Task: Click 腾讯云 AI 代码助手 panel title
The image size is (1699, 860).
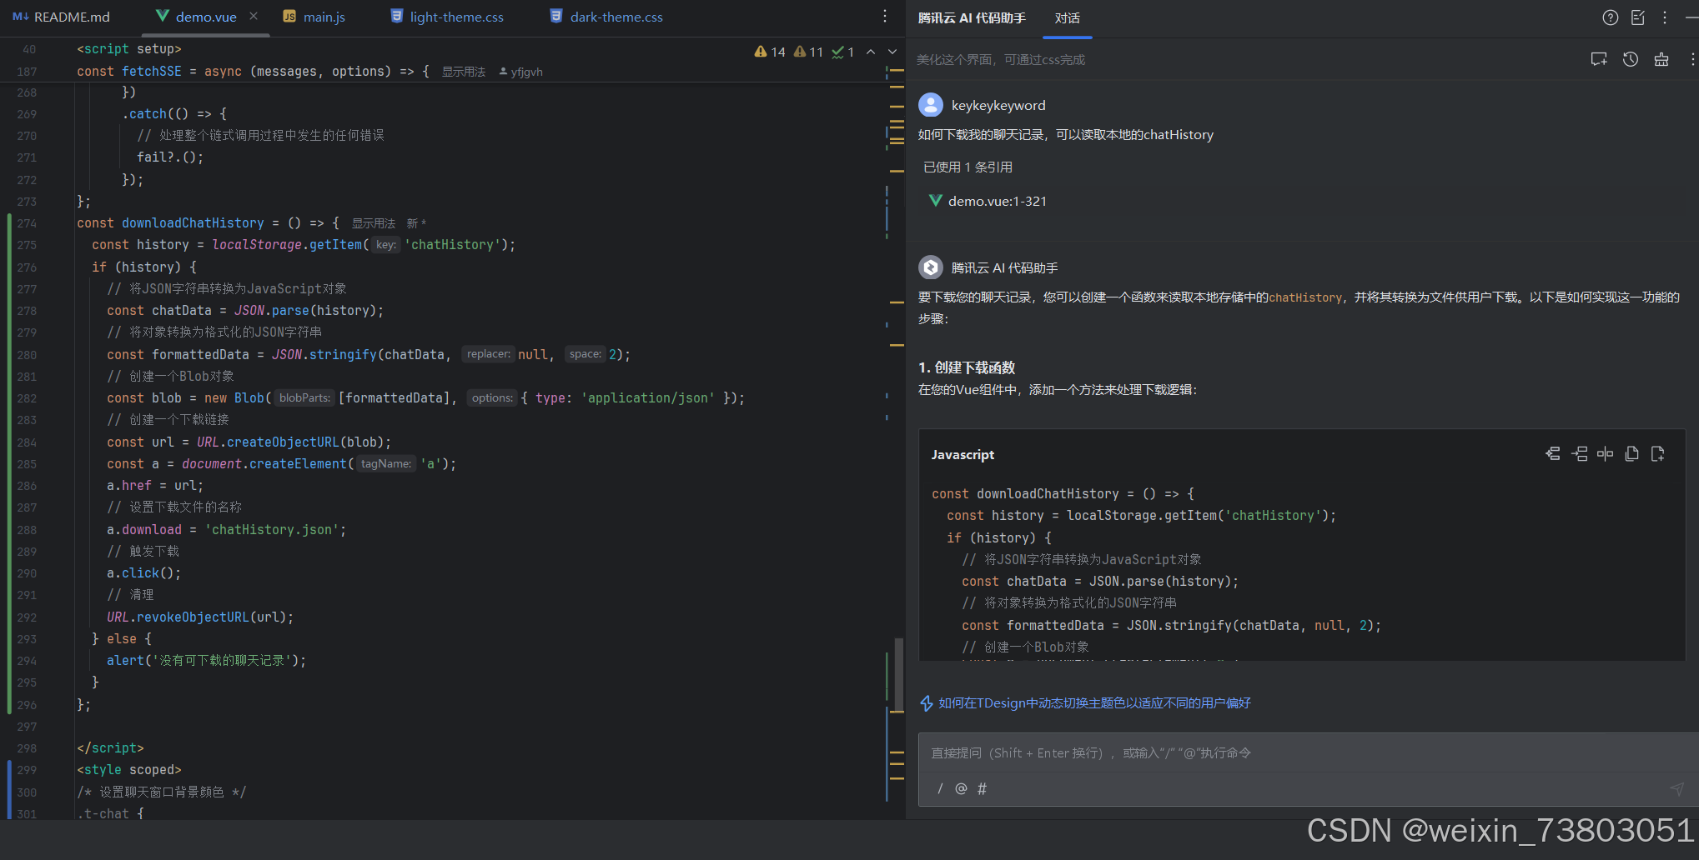Action: 972,18
